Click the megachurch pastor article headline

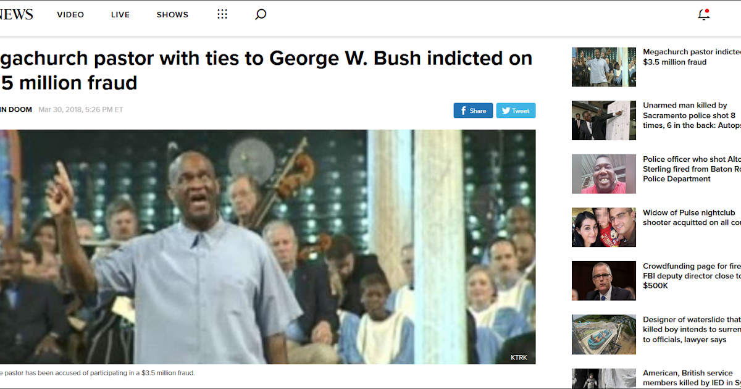pos(266,70)
